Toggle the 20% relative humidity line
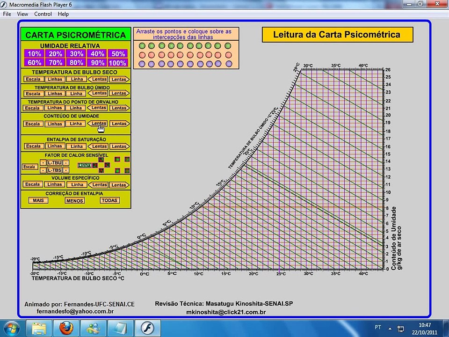Screen dimensions: 449x337 [x=55, y=53]
